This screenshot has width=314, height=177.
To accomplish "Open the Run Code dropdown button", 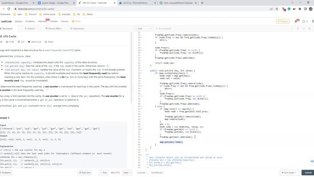I will [x=289, y=173].
